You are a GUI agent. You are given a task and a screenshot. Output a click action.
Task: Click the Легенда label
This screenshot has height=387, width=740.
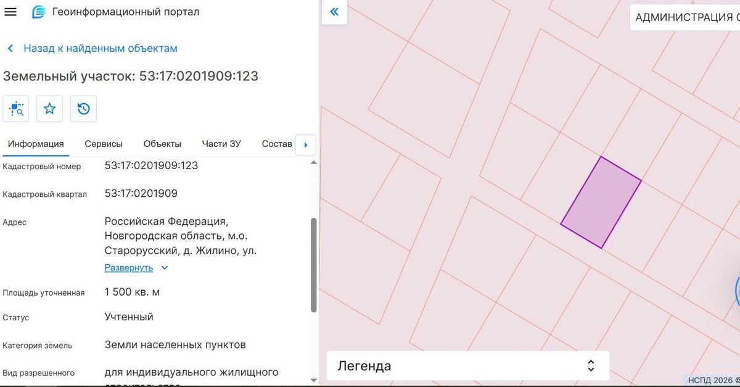pyautogui.click(x=364, y=366)
